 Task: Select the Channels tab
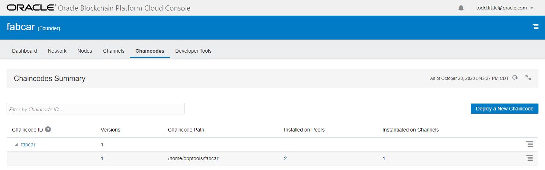[114, 51]
